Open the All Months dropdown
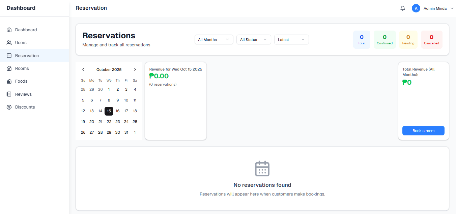Viewport: 456px width, 214px height. tap(214, 40)
